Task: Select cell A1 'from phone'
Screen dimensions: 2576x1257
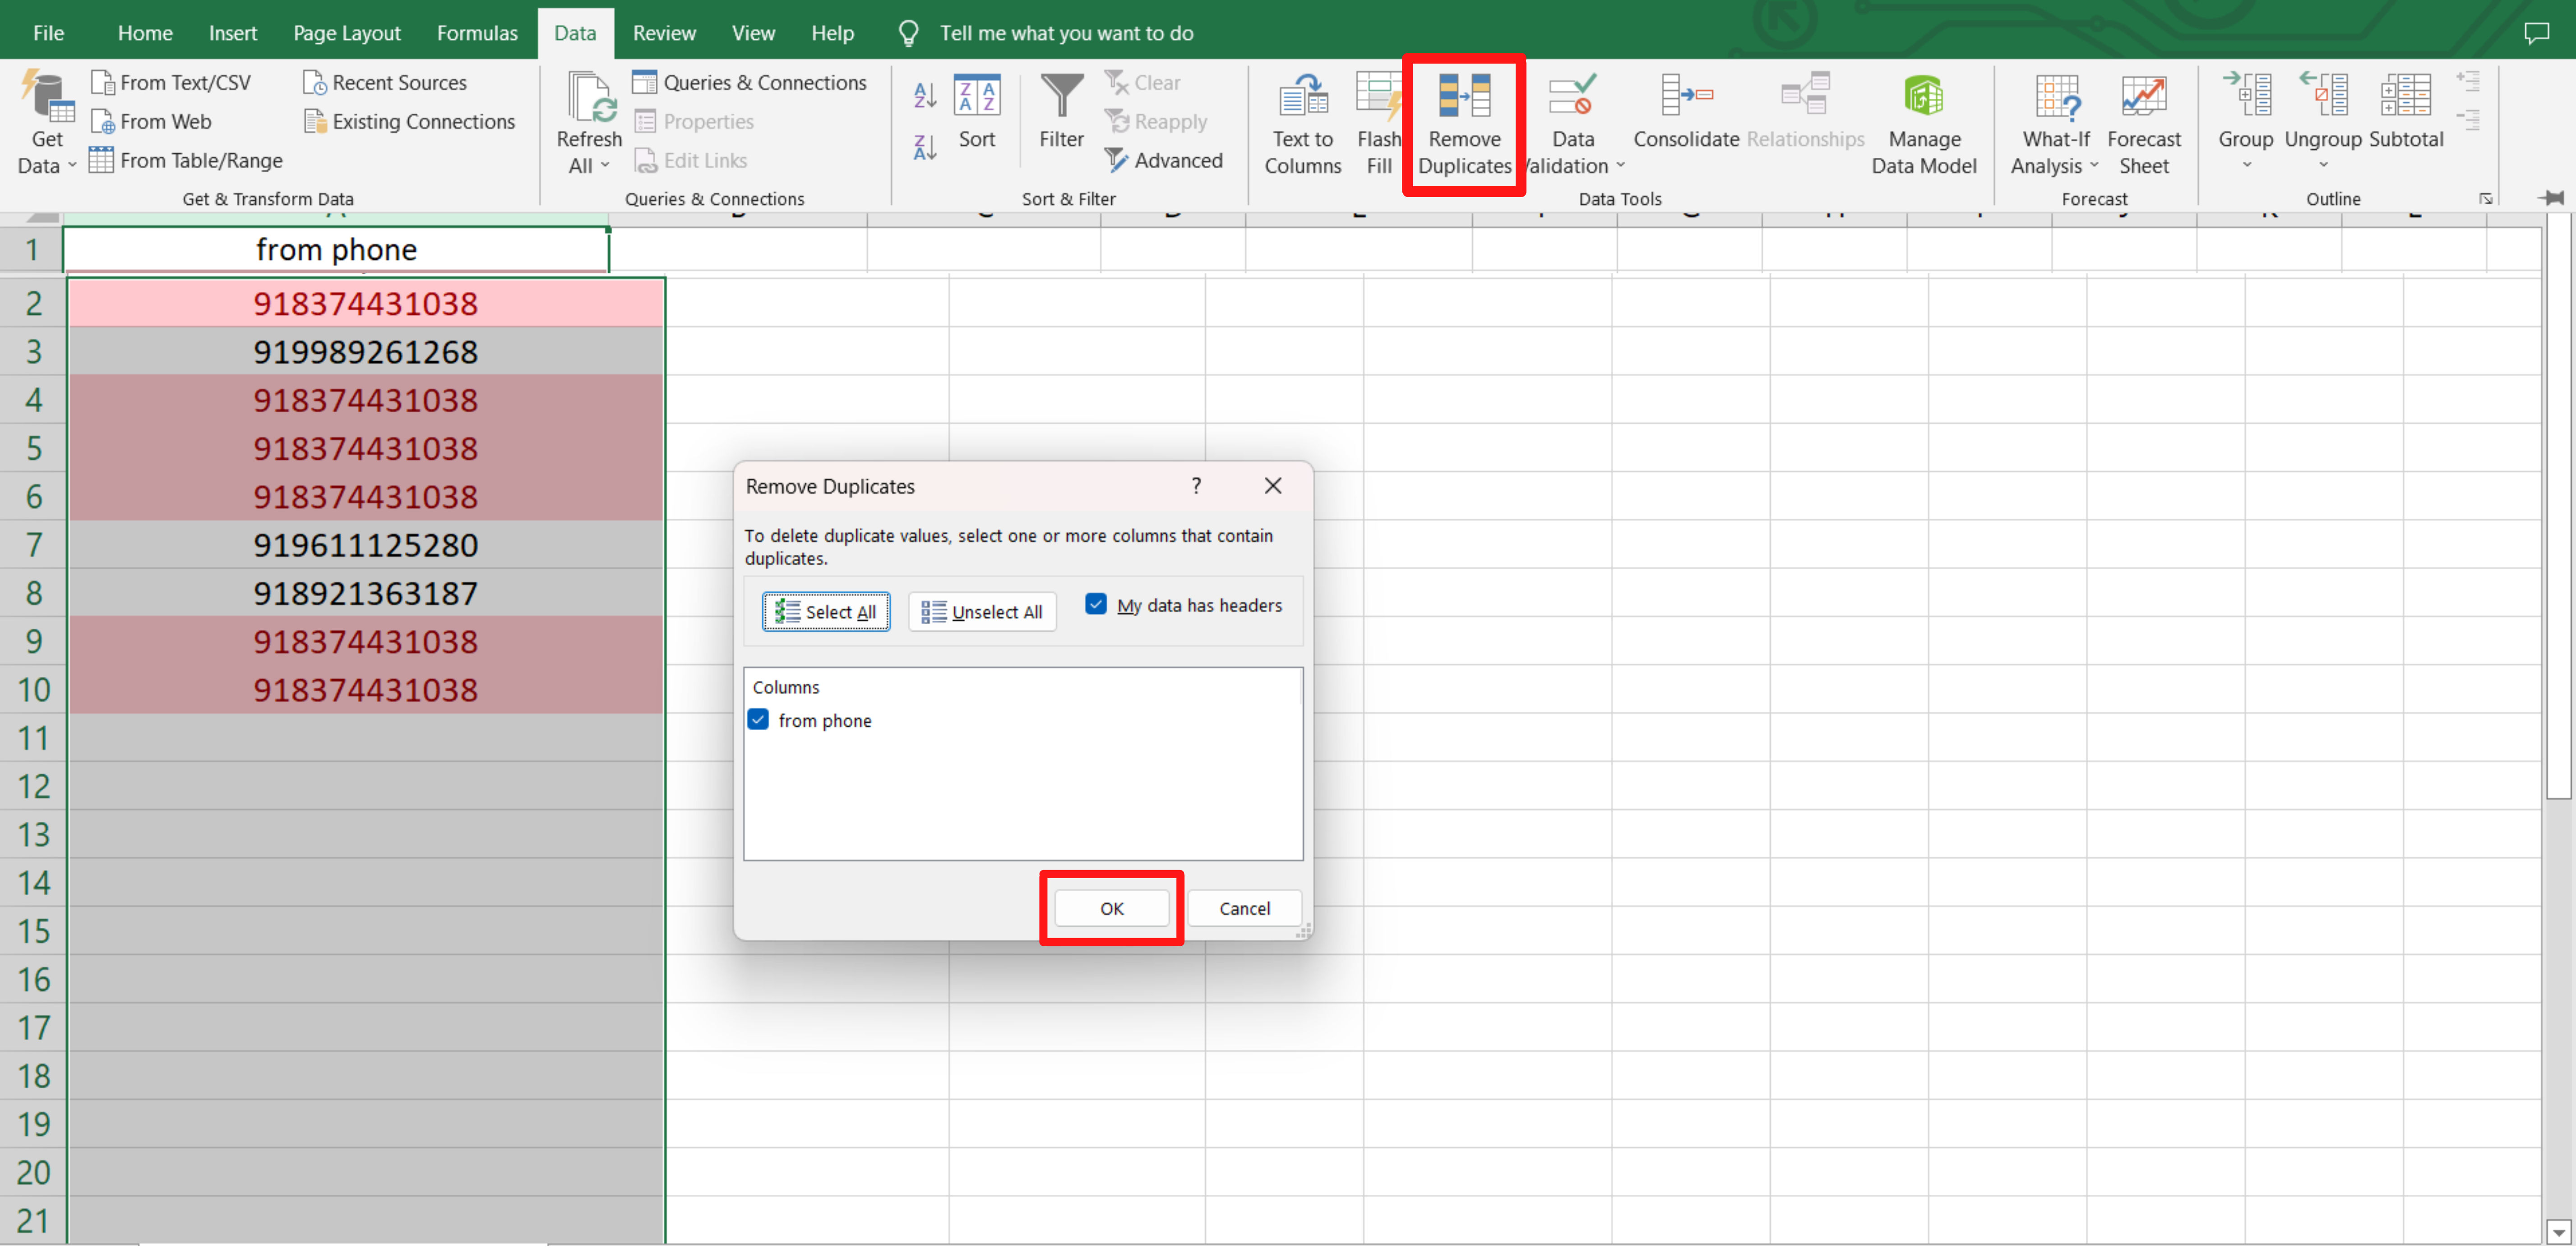Action: click(336, 250)
